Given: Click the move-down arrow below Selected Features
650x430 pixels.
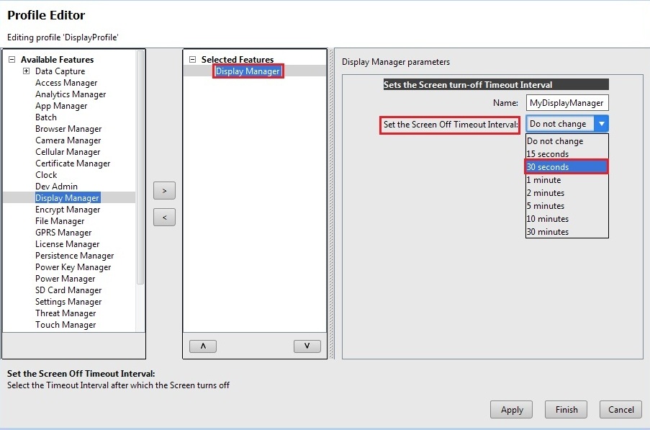Looking at the screenshot, I should (x=307, y=346).
